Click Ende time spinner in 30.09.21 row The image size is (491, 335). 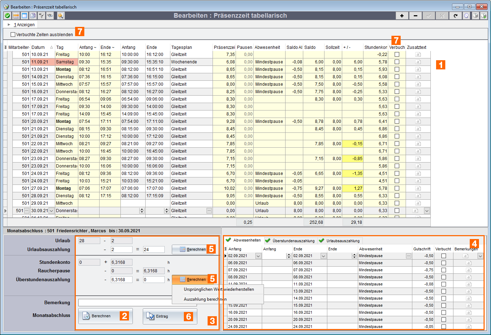pyautogui.click(x=167, y=211)
